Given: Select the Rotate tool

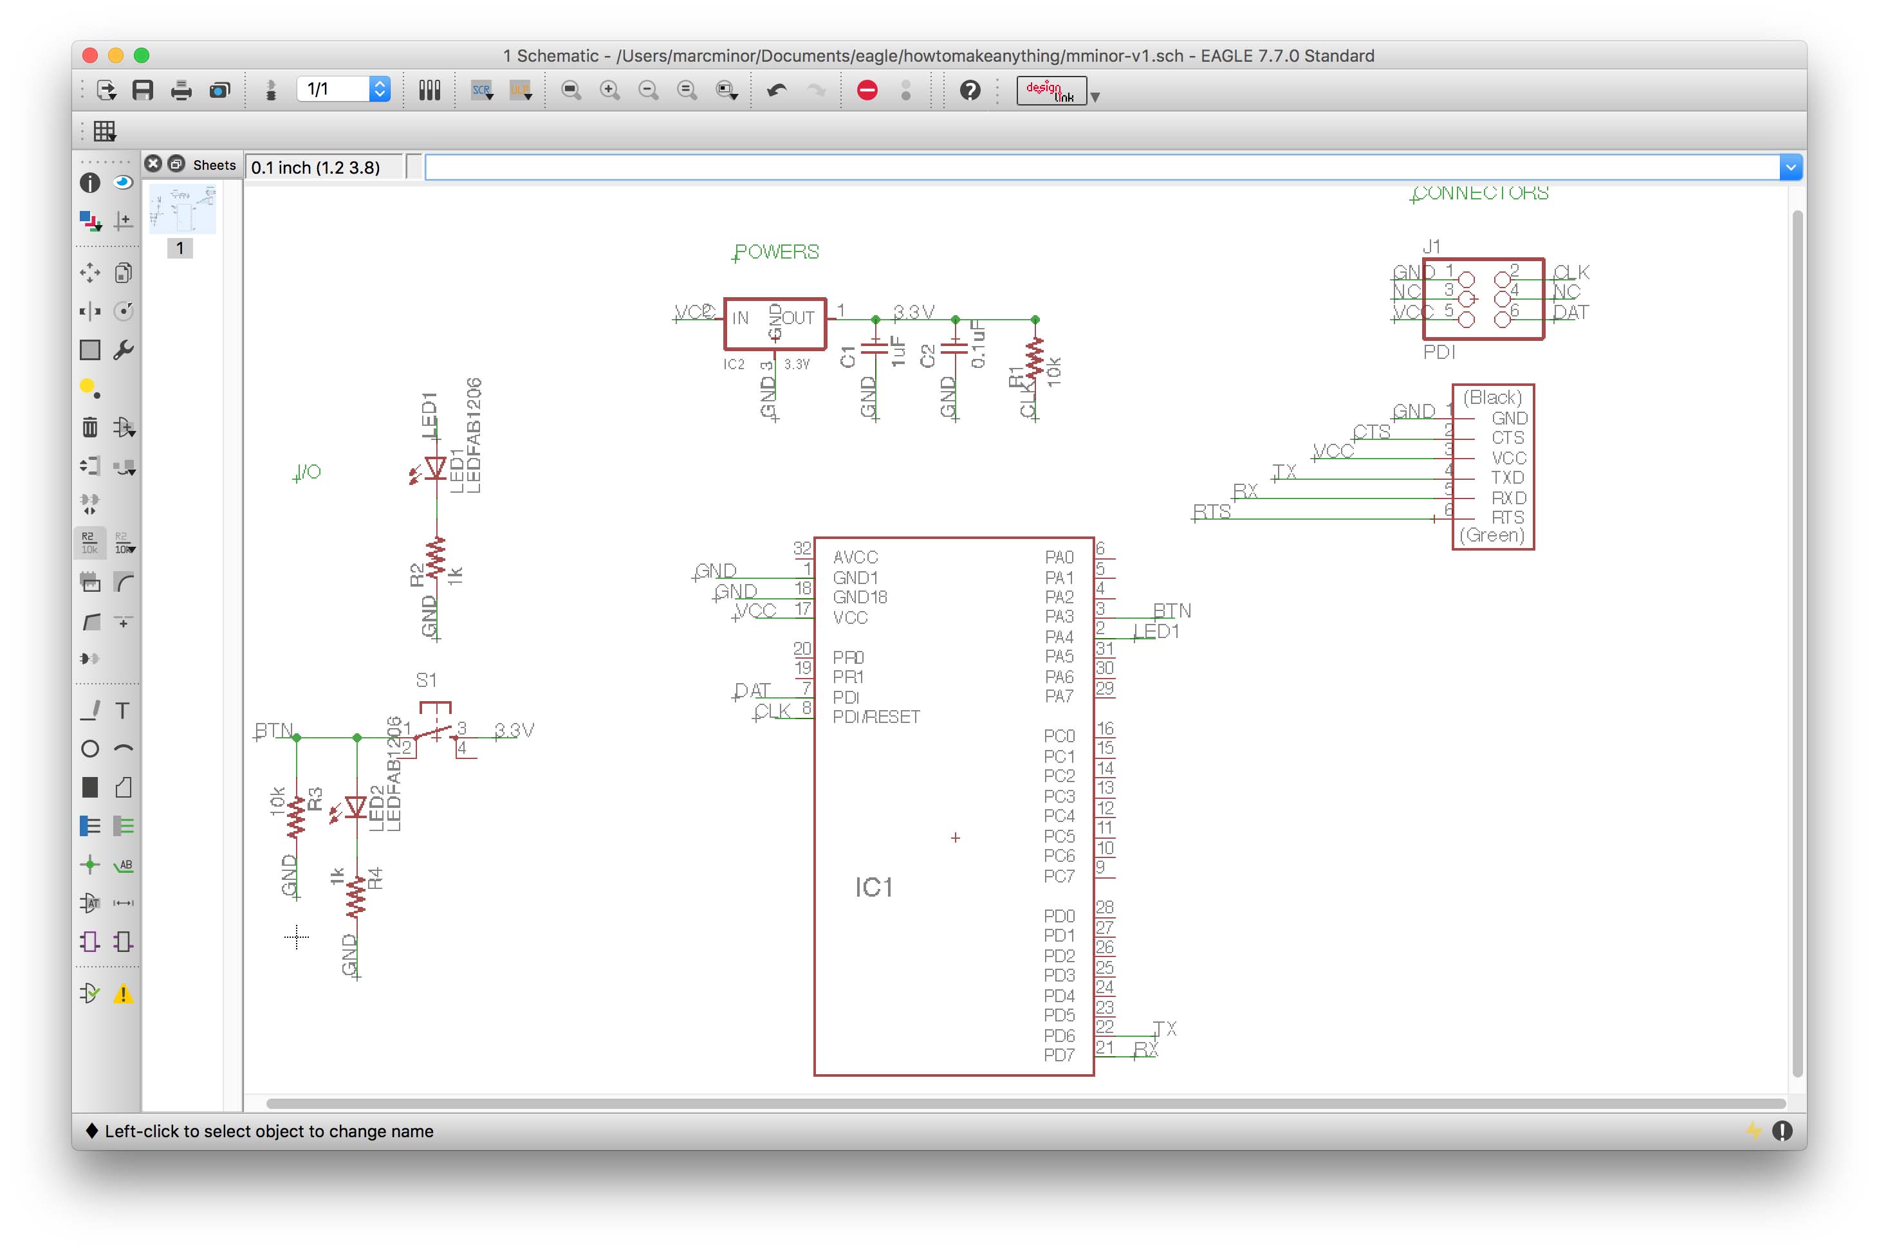Looking at the screenshot, I should [123, 312].
